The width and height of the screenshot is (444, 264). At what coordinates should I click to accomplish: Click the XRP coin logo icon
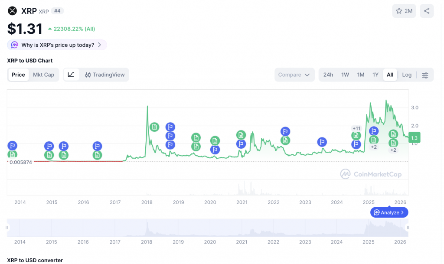pyautogui.click(x=12, y=11)
